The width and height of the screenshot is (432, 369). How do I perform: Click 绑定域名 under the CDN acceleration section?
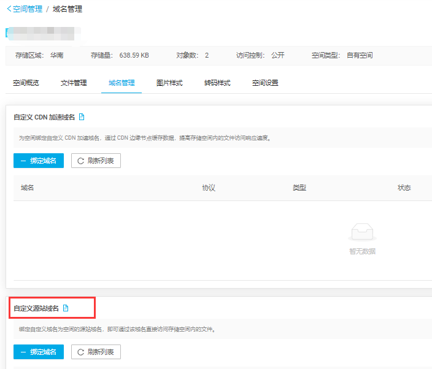(39, 161)
